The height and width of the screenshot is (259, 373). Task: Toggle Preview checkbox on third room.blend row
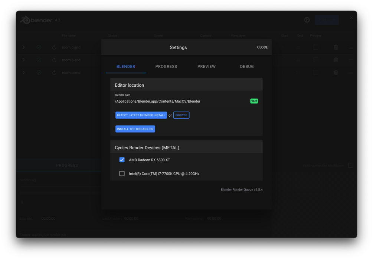[315, 72]
